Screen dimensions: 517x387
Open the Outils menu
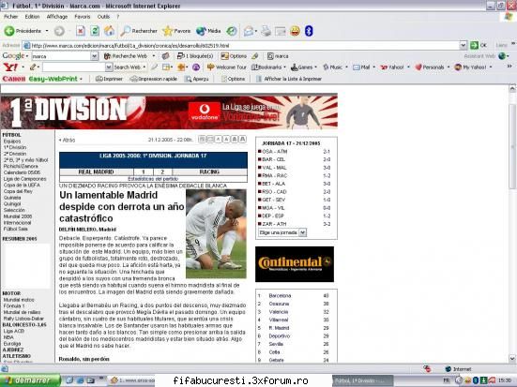click(103, 17)
